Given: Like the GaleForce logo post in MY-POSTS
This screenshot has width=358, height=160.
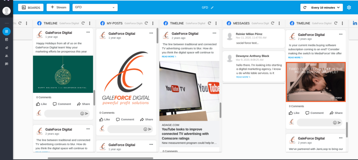Looking at the screenshot, I should 105,120.
